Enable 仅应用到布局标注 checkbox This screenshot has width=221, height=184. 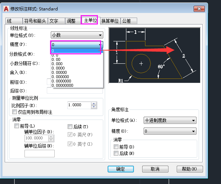pos(14,112)
